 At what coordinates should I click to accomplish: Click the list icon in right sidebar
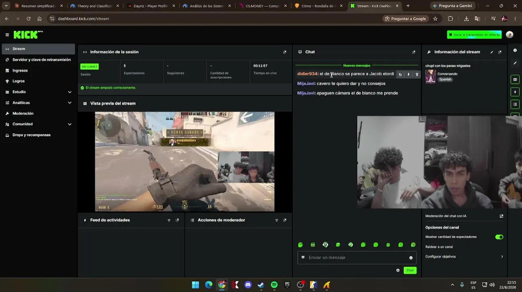pos(515,104)
